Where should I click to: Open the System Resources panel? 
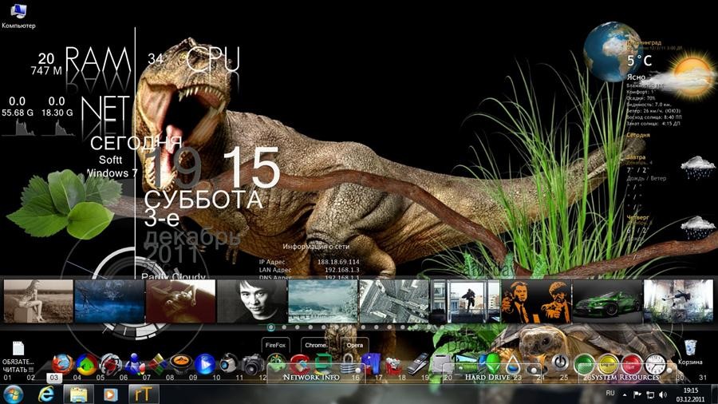click(x=625, y=378)
